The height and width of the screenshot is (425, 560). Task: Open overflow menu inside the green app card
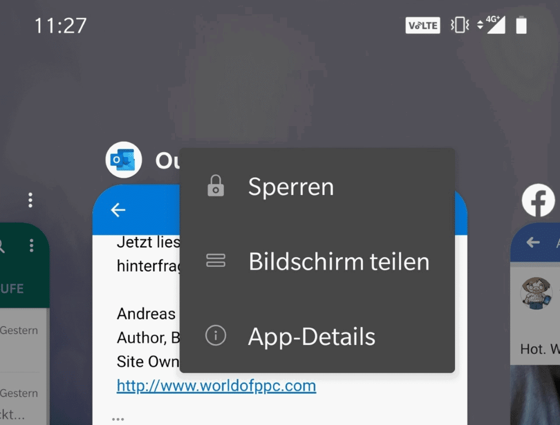click(x=32, y=245)
